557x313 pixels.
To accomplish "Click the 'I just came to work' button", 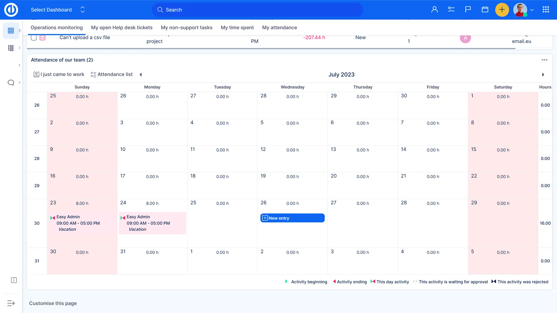I will tap(59, 74).
